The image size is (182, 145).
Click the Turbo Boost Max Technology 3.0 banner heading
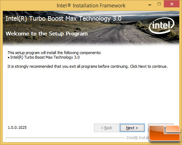(x=63, y=19)
